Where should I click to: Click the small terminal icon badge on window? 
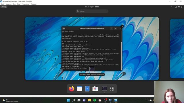pos(92,69)
